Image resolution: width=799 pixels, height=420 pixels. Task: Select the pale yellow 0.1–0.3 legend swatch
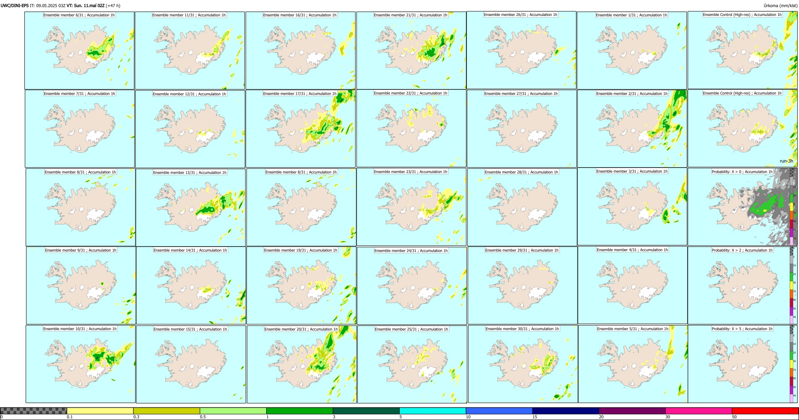coord(100,411)
